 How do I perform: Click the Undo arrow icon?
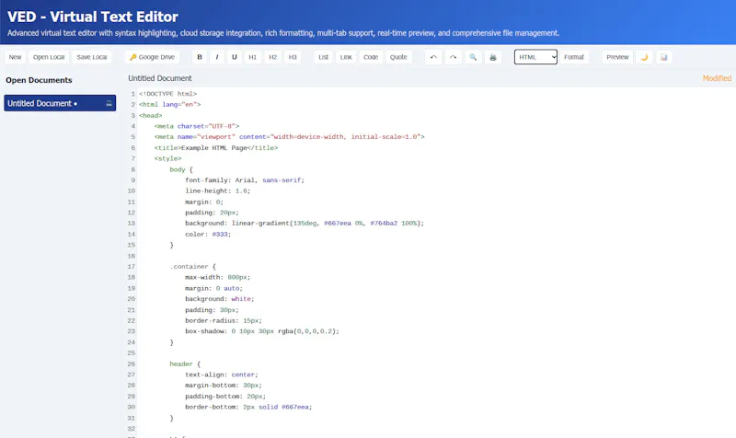pos(433,57)
